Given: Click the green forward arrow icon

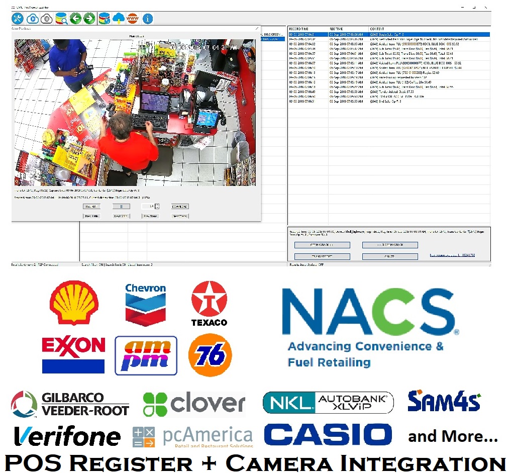Looking at the screenshot, I should click(x=89, y=19).
